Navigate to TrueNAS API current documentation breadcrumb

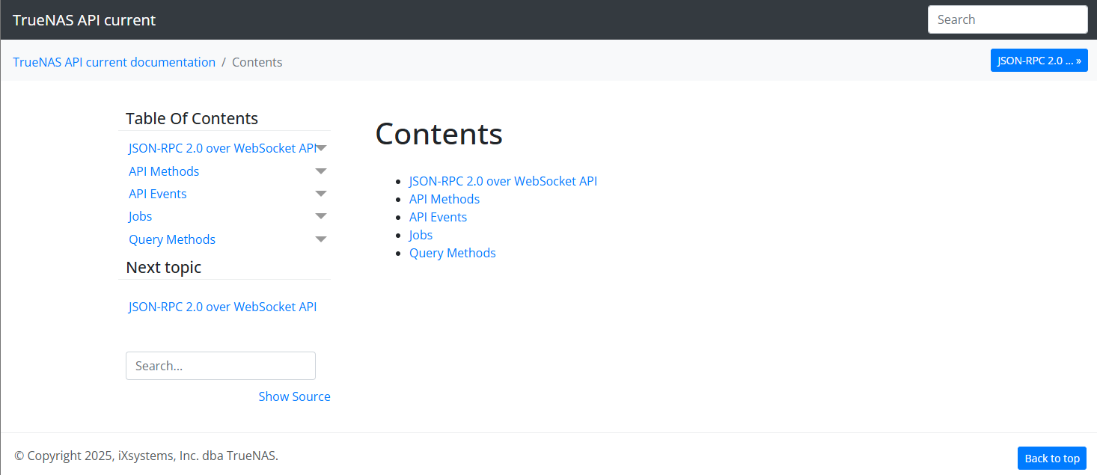coord(114,62)
